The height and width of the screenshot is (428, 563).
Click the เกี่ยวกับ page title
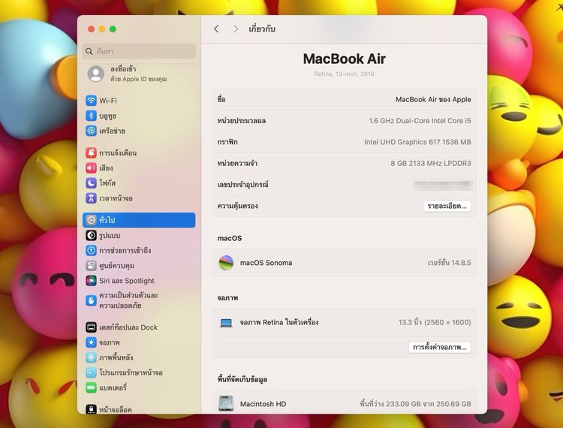click(262, 29)
